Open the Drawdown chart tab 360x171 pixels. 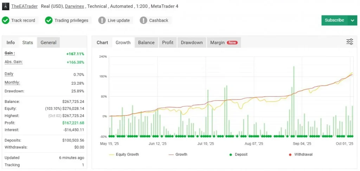tap(192, 42)
